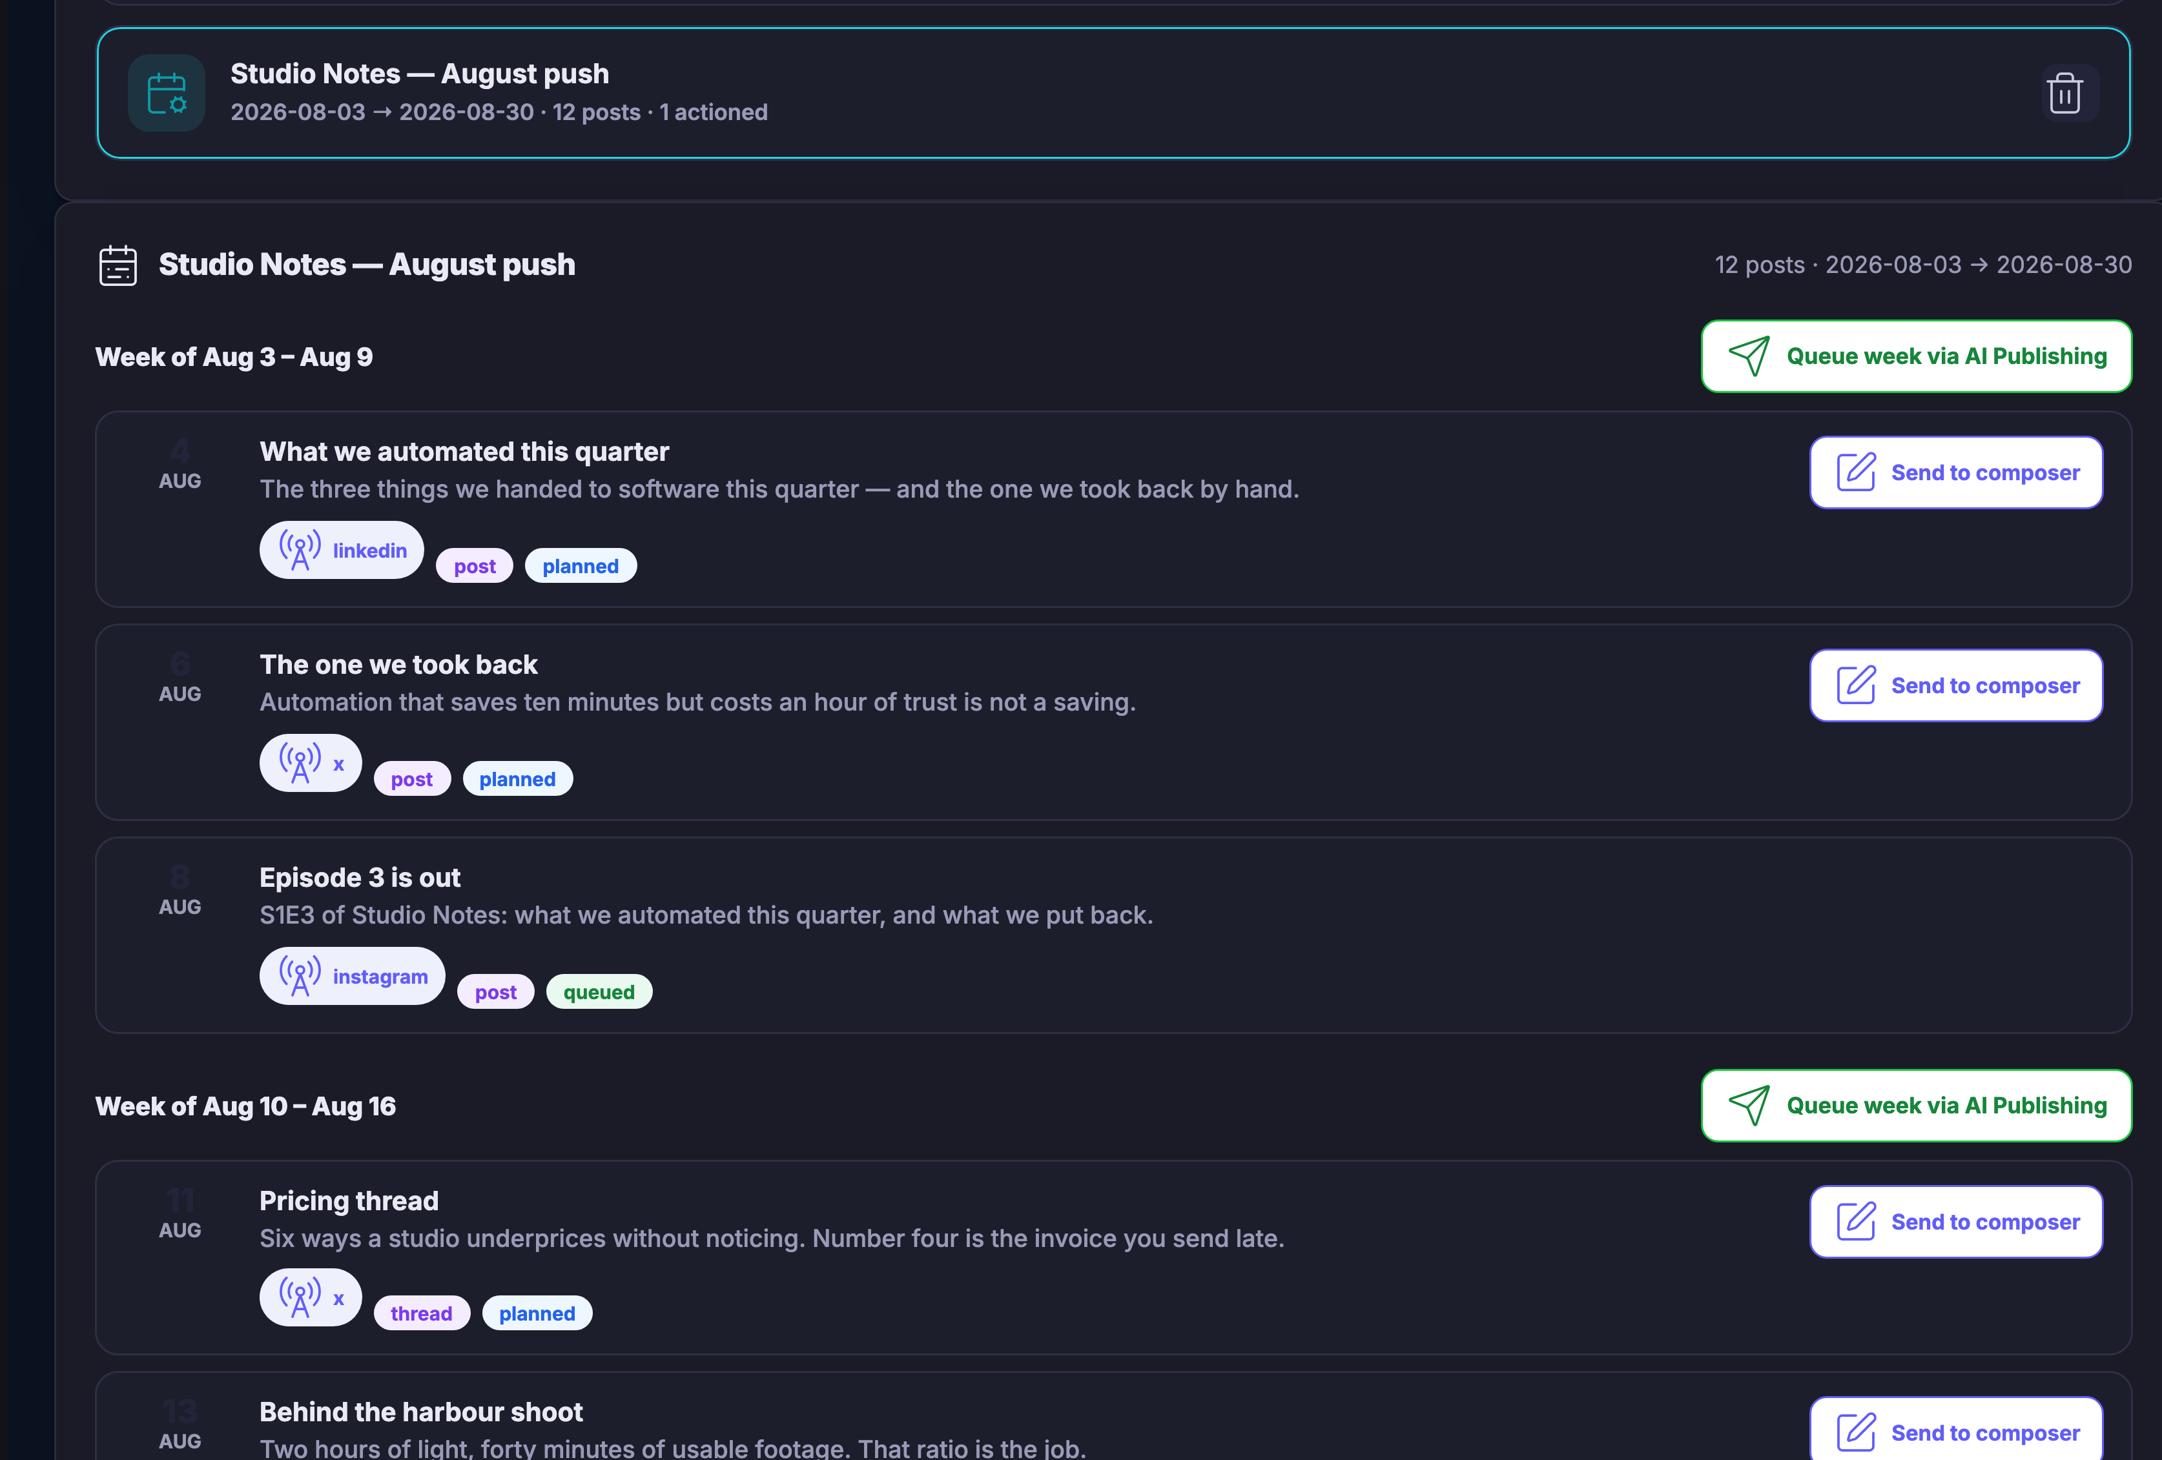Click the '12 posts · 2026-08-03 → 2026-08-30' summary

coord(1923,265)
